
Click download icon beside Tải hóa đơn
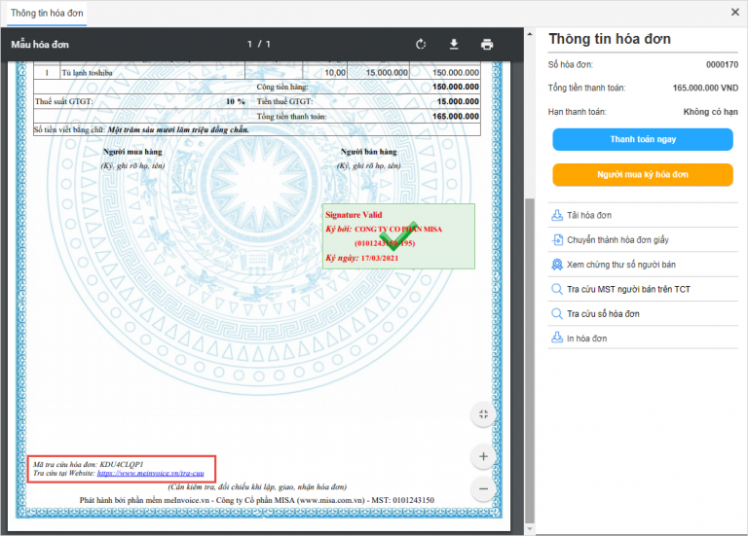pyautogui.click(x=557, y=215)
